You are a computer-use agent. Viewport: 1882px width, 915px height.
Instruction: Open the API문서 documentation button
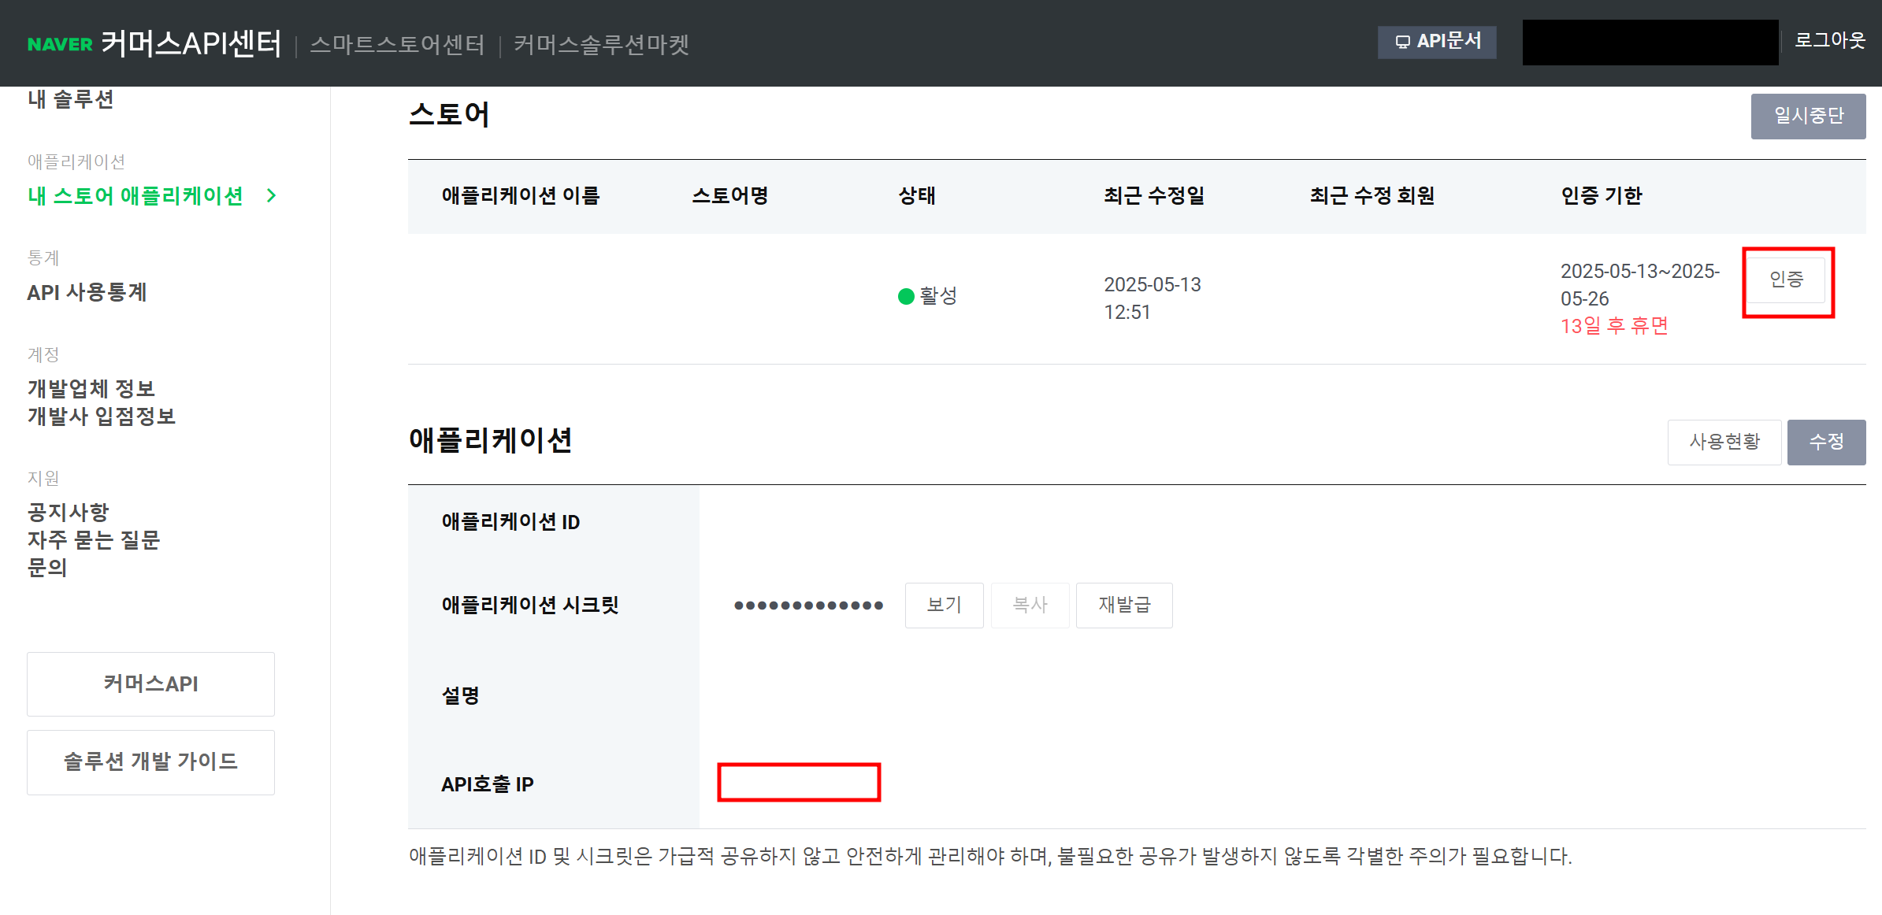1437,42
